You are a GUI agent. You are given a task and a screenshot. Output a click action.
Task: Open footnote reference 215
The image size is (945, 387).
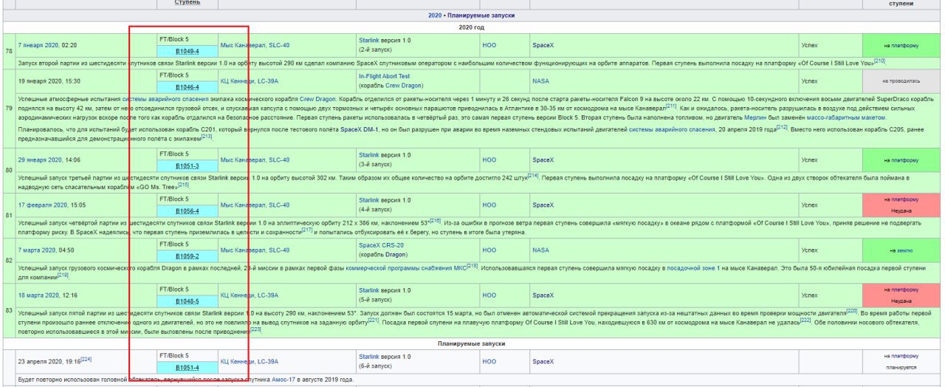tap(183, 185)
